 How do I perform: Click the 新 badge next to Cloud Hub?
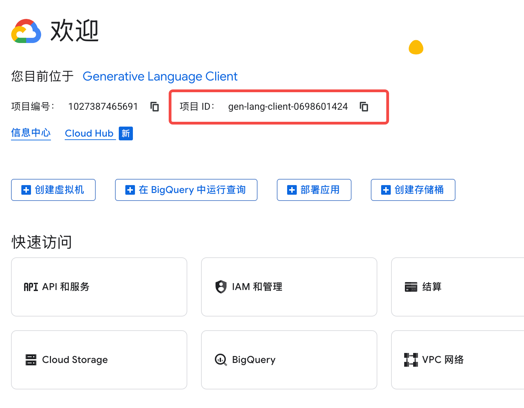pos(125,133)
